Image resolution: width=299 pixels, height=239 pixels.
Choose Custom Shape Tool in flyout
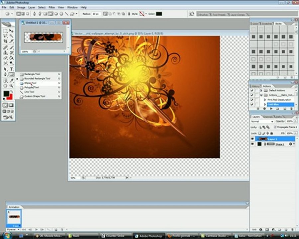[x=35, y=96]
